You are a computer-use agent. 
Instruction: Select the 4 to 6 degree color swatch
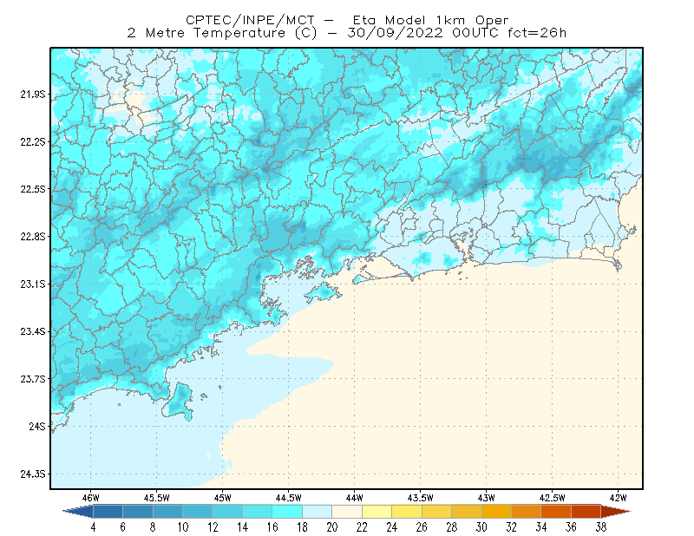[108, 512]
